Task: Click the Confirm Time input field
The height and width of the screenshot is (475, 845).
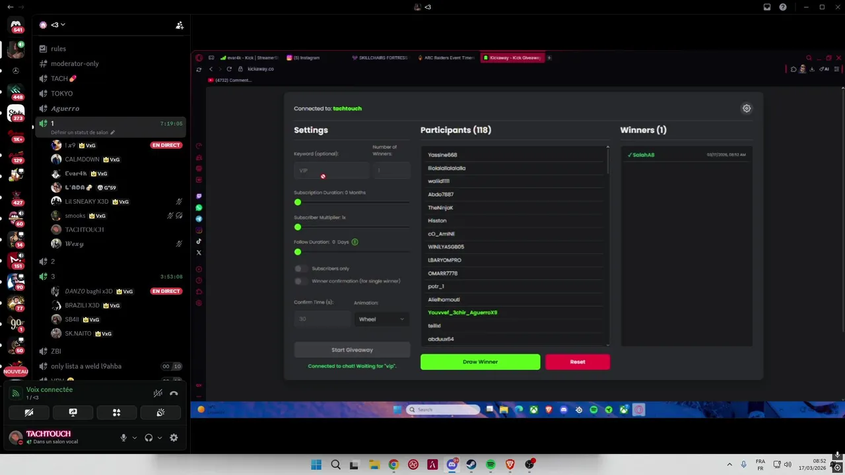Action: click(321, 319)
